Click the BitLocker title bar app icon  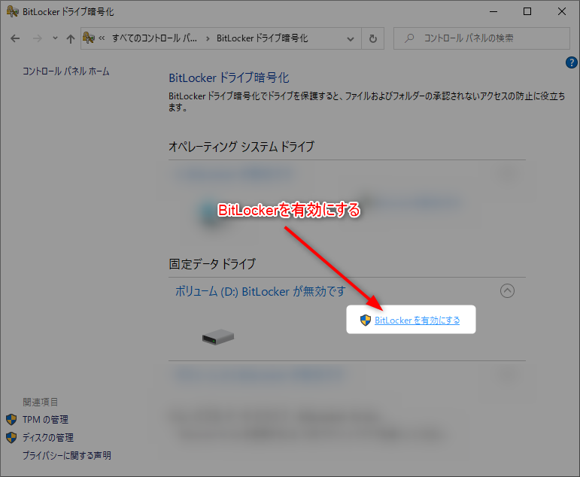pos(13,11)
